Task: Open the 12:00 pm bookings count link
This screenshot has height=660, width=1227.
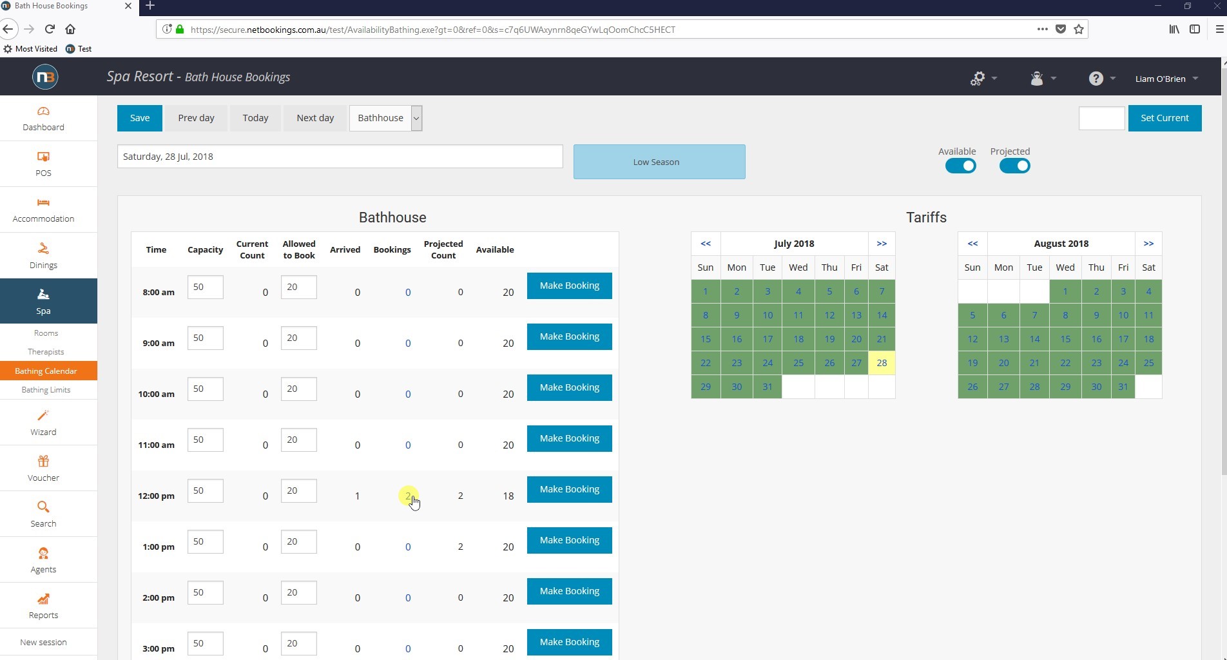Action: click(408, 496)
